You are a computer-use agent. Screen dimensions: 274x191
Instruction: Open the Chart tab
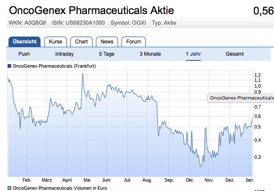click(x=81, y=42)
